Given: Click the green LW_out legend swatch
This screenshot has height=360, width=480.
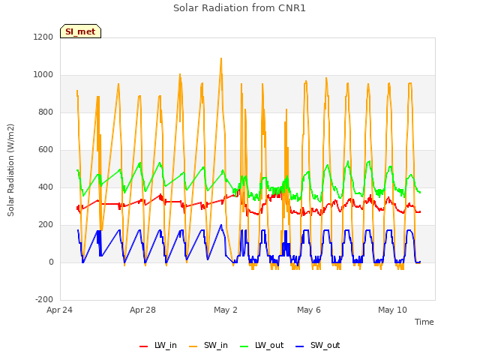Looking at the screenshot, I should tap(244, 346).
